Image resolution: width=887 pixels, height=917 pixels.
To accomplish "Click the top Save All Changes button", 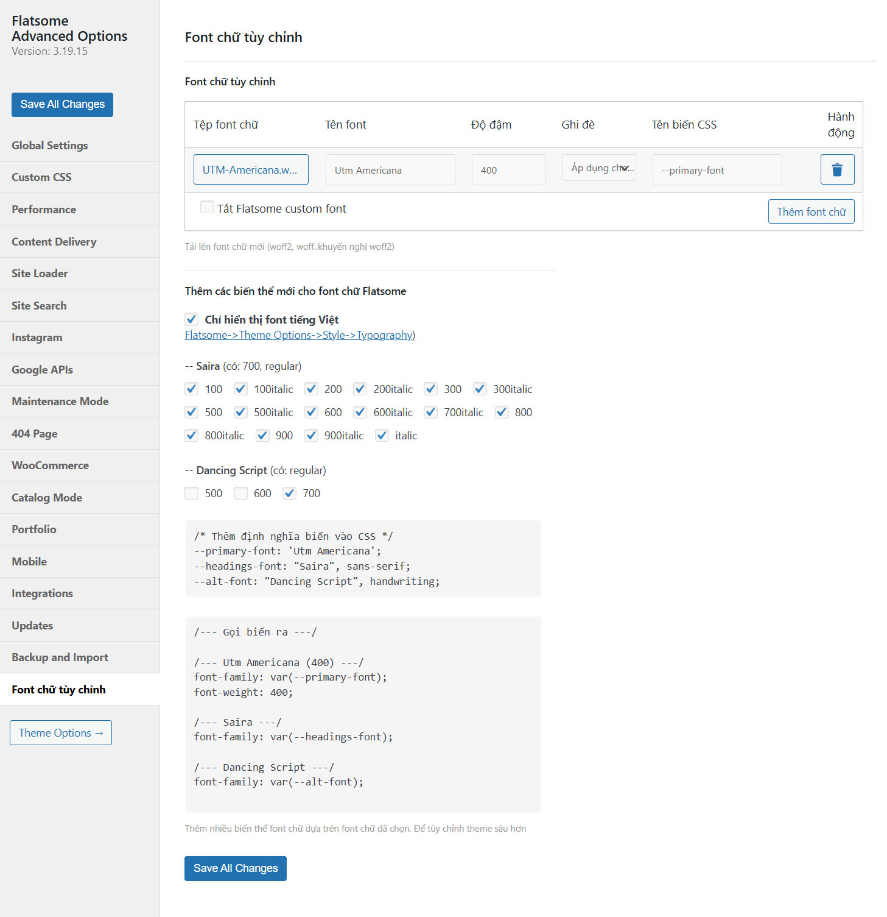I will click(62, 104).
